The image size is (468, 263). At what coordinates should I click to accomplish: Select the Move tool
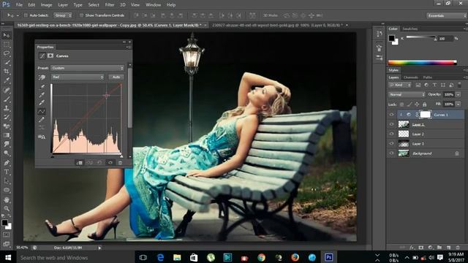[x=7, y=36]
